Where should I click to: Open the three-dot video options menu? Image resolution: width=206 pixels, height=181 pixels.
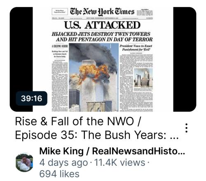click(x=186, y=128)
